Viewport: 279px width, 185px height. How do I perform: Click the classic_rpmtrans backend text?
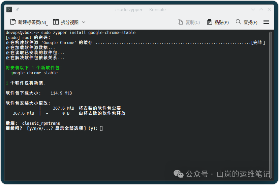click(41, 123)
